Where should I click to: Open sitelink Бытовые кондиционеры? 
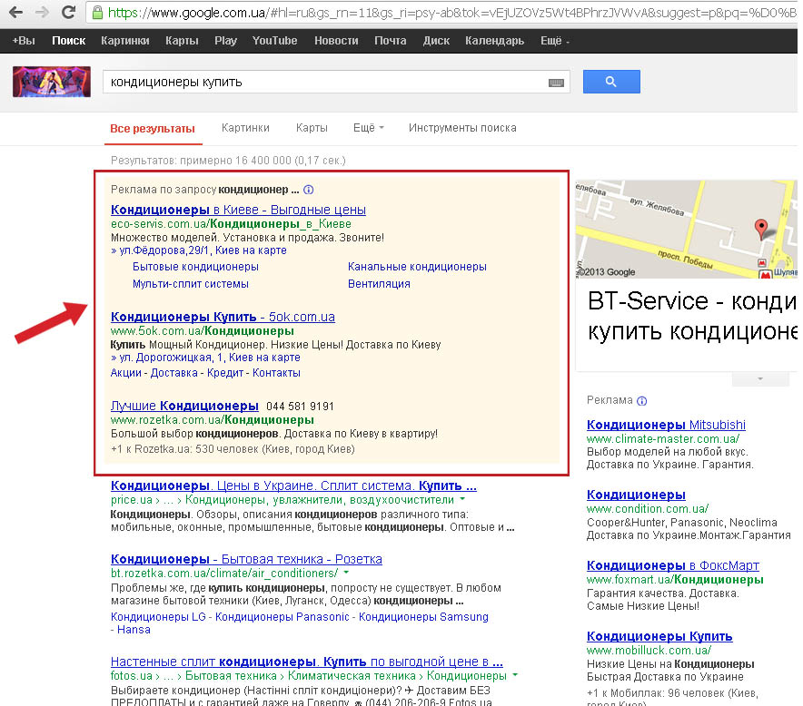[195, 267]
